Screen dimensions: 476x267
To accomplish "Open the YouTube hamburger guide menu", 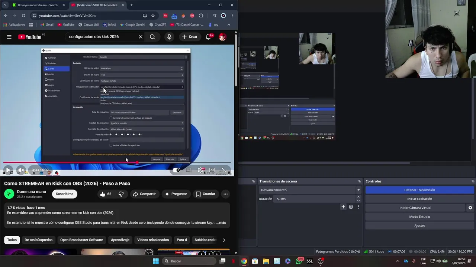I will (x=9, y=37).
